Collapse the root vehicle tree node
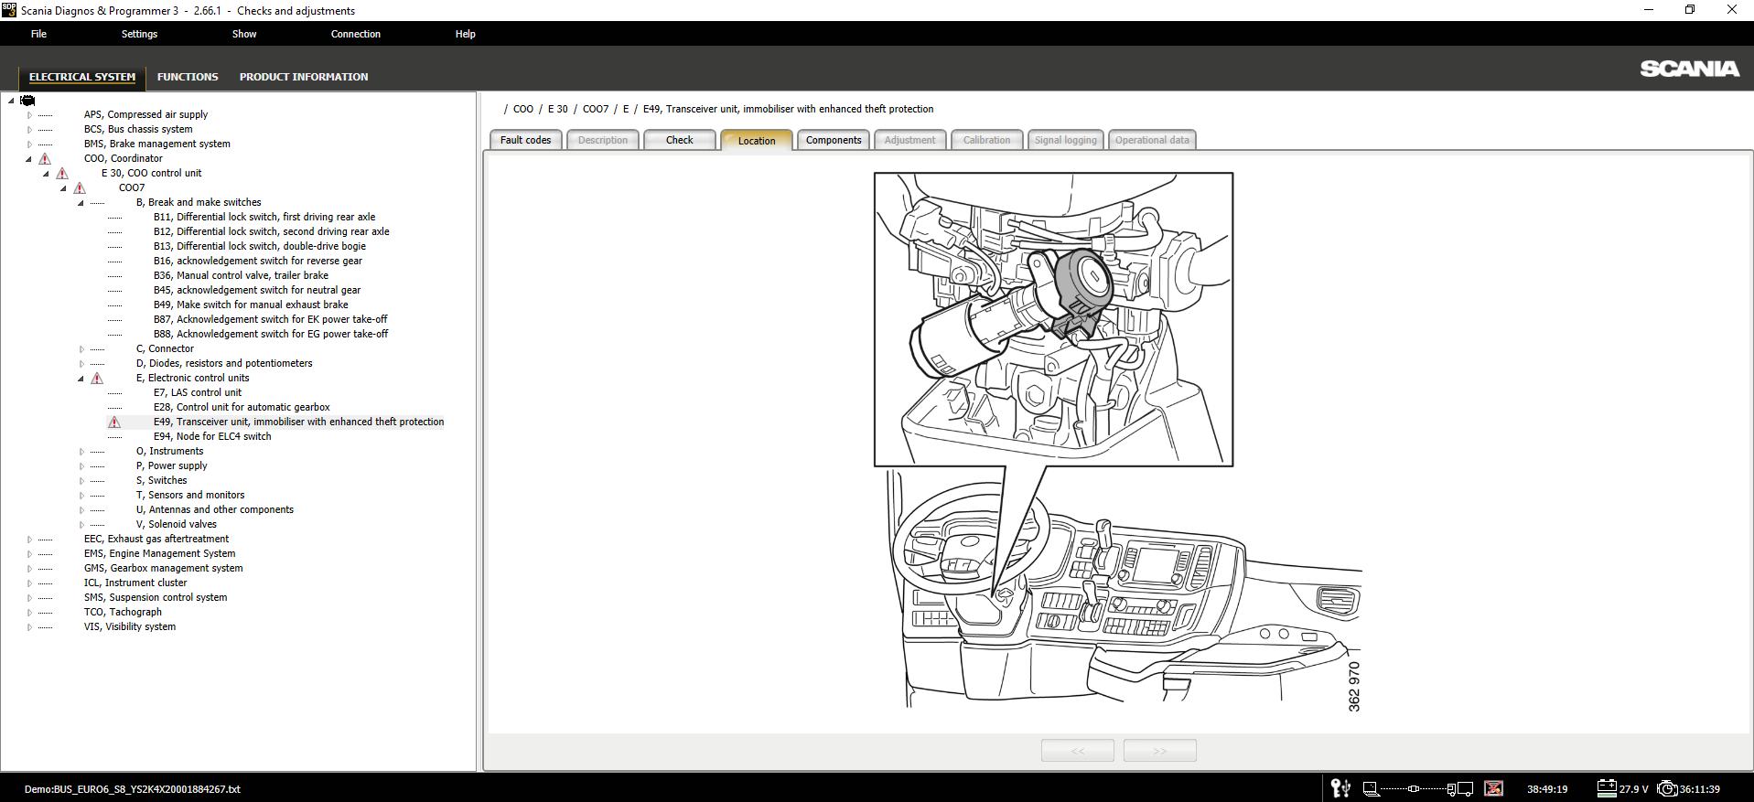 click(x=11, y=101)
